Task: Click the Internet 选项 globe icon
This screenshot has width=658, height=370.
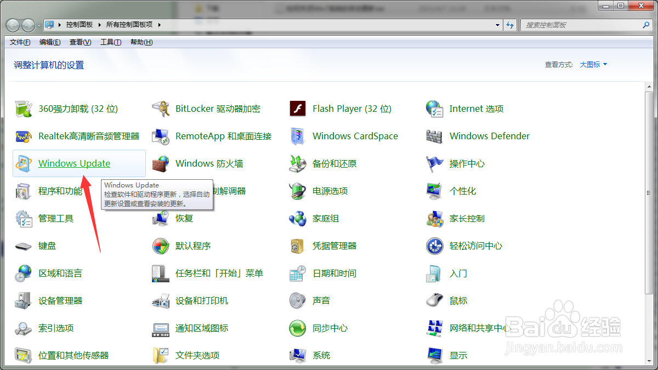Action: click(x=435, y=109)
